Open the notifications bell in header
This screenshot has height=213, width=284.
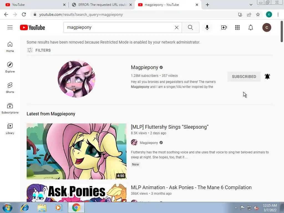click(251, 27)
